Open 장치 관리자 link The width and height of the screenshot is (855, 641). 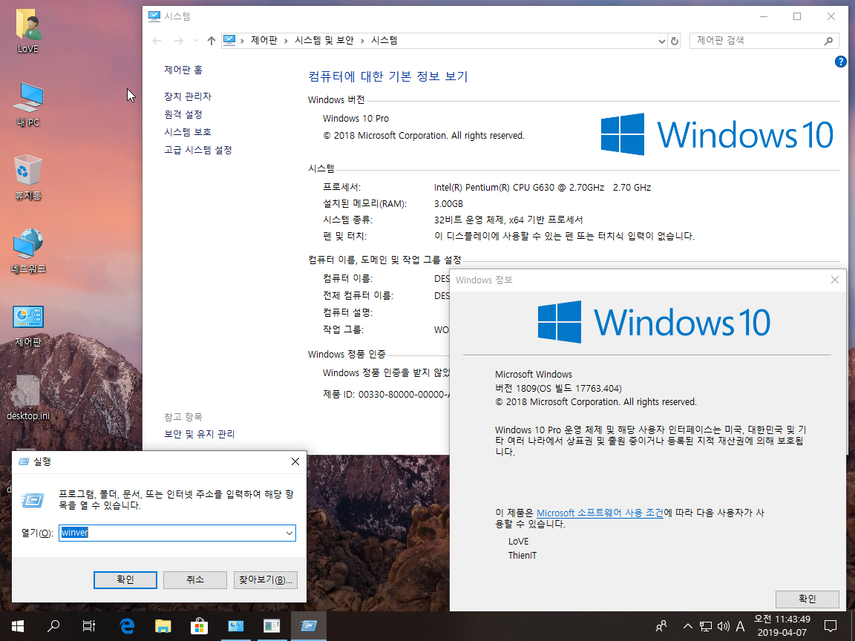188,96
